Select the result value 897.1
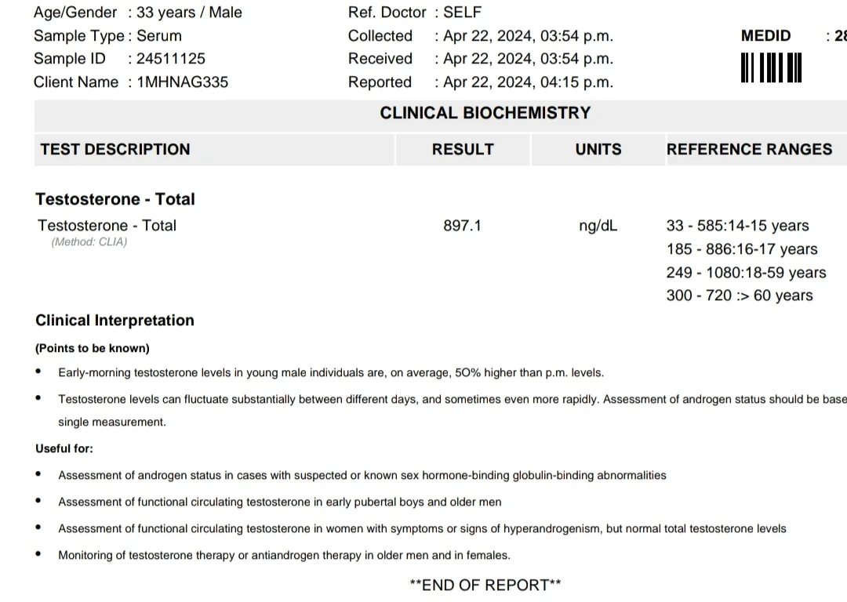Viewport: 847px width, 602px height. 462,225
